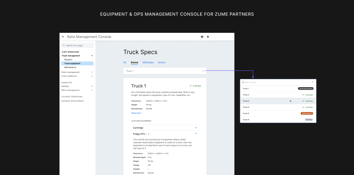Click the help question mark icon
Viewport: 354px width, 175px height.
(202, 37)
